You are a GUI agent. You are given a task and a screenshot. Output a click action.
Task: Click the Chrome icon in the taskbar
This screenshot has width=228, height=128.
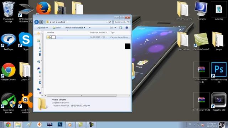pos(8,125)
